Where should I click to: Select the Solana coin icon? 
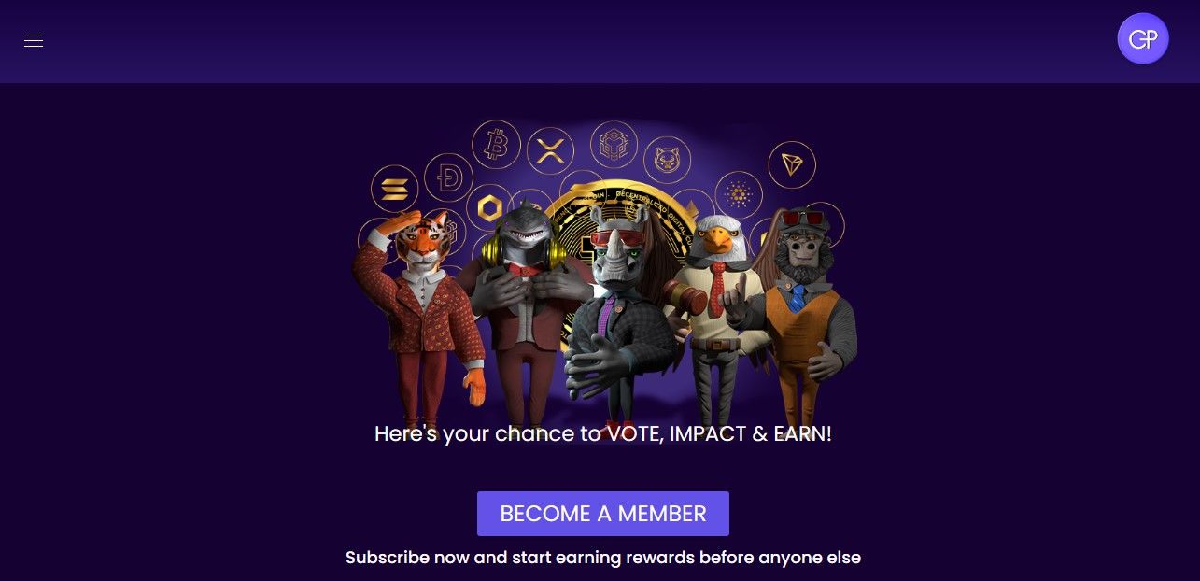[x=395, y=189]
